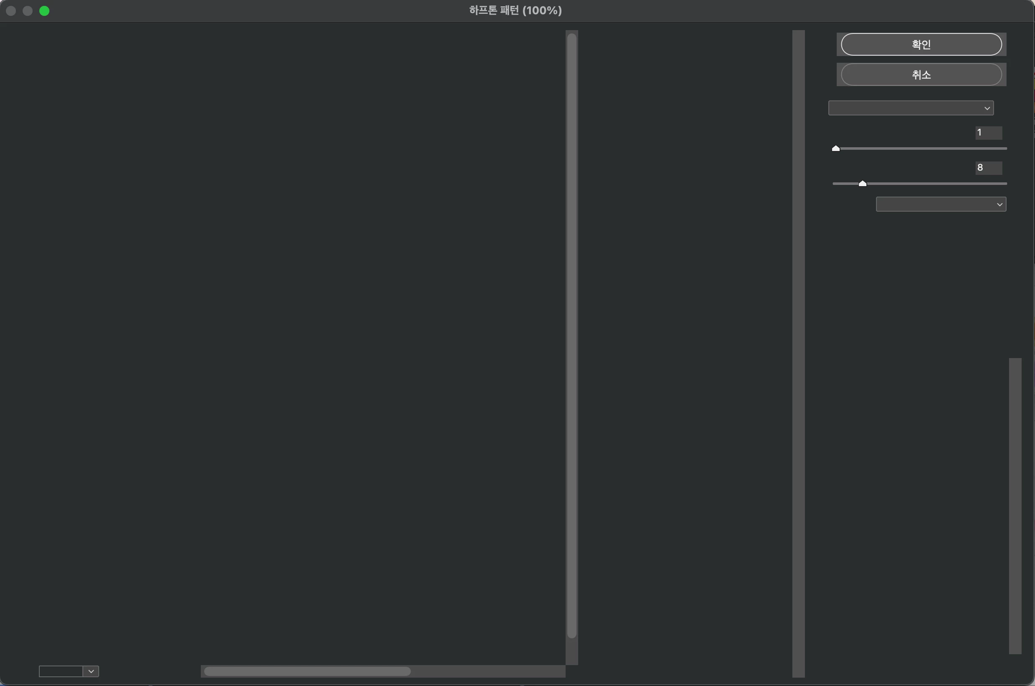Open the narrow pattern type dropdown below the sliders
Image resolution: width=1035 pixels, height=686 pixels.
coord(940,204)
